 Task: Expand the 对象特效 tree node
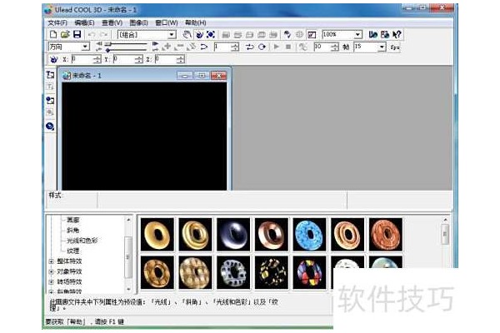pos(51,271)
